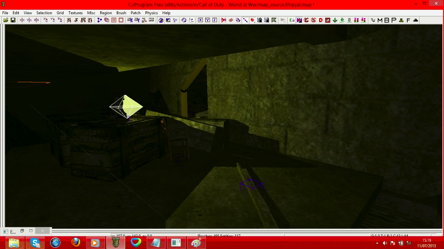Open the Textures menu
Screen dimensions: 444x249
click(x=75, y=13)
